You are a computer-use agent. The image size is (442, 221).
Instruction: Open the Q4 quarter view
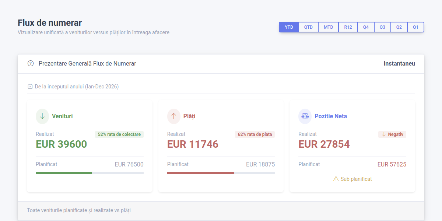point(366,27)
